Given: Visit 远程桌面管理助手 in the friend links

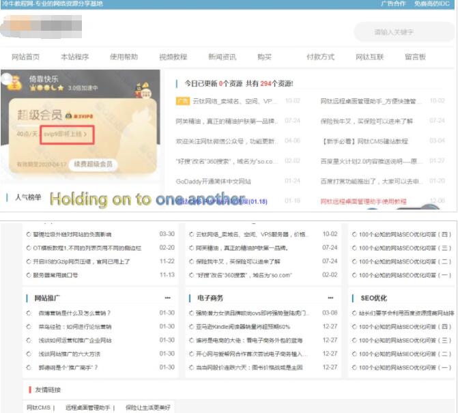Looking at the screenshot, I should point(88,408).
